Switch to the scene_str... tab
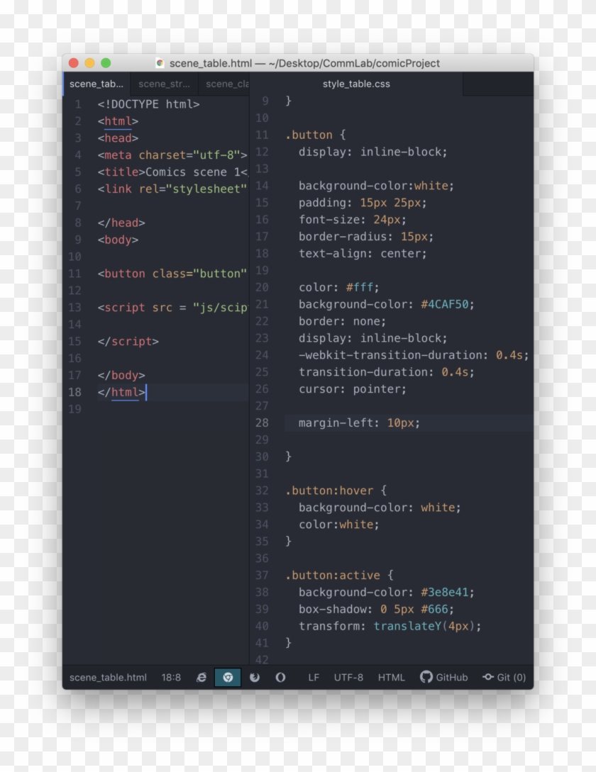The height and width of the screenshot is (772, 596). (164, 84)
